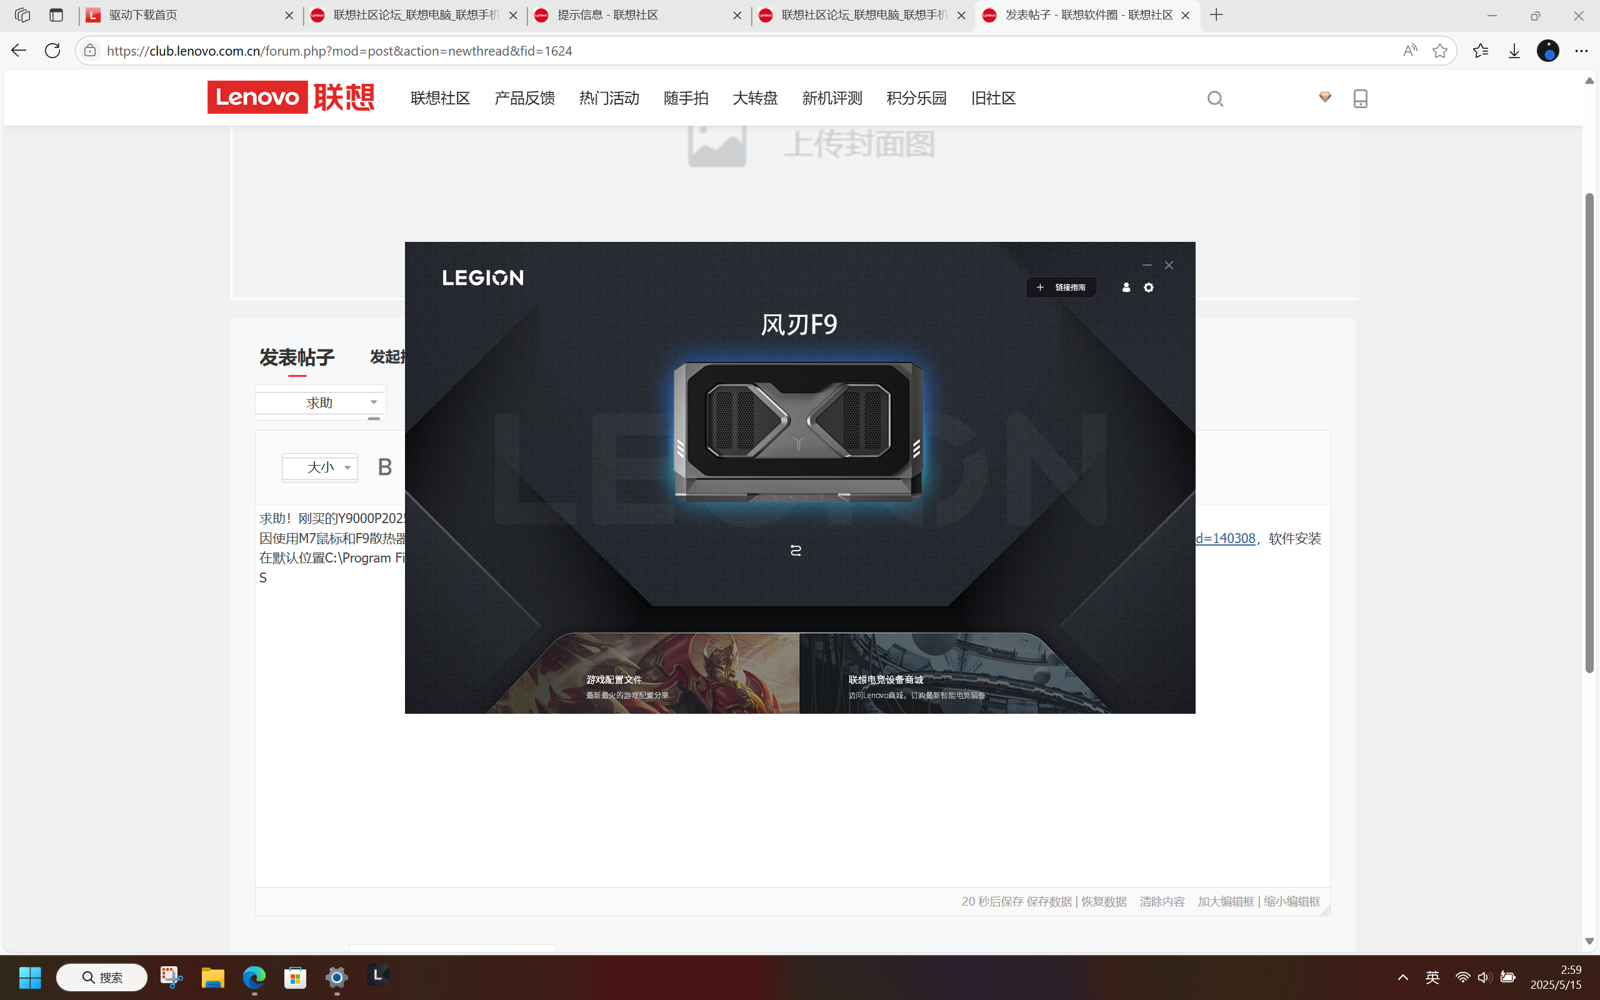The height and width of the screenshot is (1000, 1600).
Task: Refresh the current page
Action: (52, 50)
